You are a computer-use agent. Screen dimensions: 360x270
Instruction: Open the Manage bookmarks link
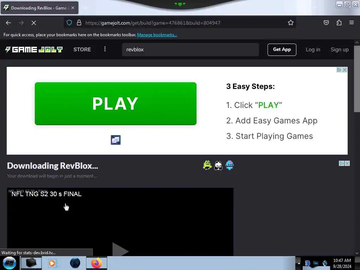click(157, 35)
